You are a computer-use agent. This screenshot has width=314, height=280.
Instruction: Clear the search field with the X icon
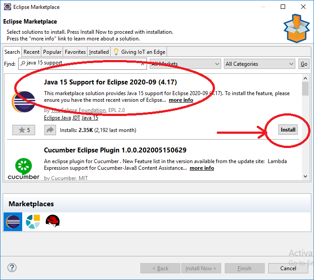(143, 64)
